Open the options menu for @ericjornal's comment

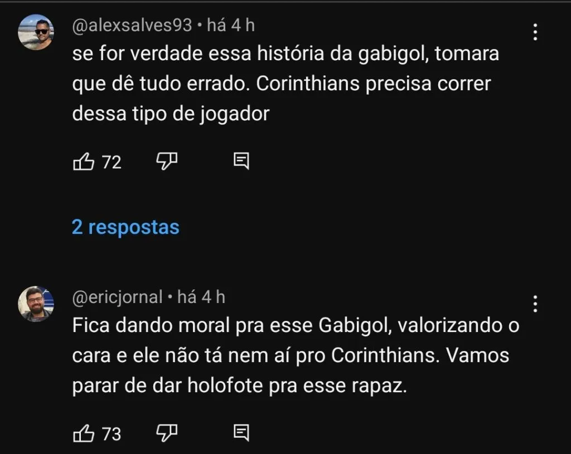(x=535, y=305)
